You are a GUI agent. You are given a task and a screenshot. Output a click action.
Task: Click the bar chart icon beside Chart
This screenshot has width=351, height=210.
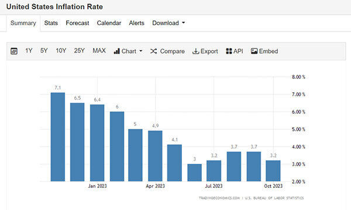116,51
